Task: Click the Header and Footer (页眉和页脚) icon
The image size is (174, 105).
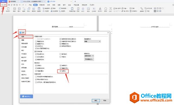Action: click(x=72, y=9)
